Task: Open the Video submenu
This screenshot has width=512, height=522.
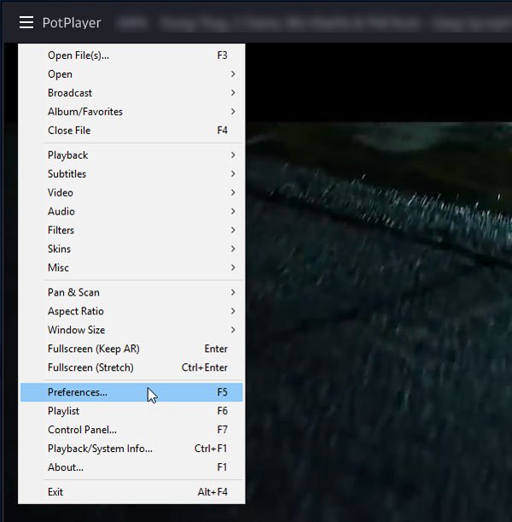Action: point(61,193)
